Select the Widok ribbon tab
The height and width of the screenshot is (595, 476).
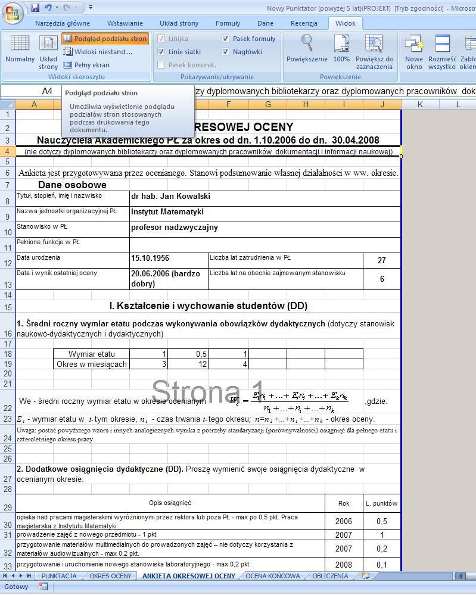point(346,23)
